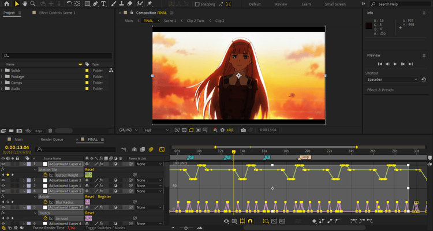Switch to the Scene 1 composition tab
This screenshot has height=231, width=433.
[170, 21]
